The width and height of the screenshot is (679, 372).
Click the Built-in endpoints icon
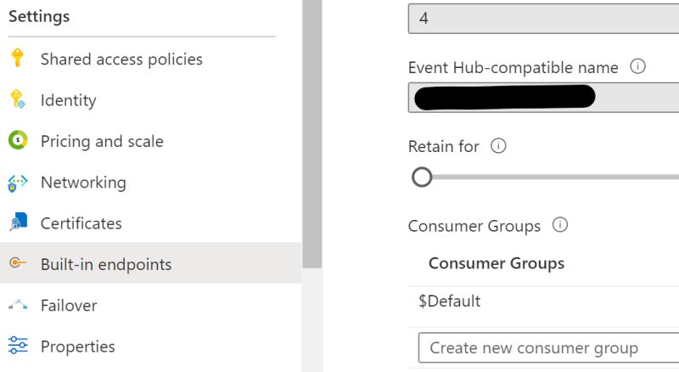click(x=17, y=264)
